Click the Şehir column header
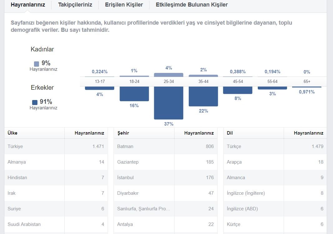The width and height of the screenshot is (333, 234). tap(123, 133)
